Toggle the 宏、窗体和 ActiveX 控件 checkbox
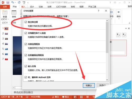This screenshot has width=132, height=99. pos(26,77)
